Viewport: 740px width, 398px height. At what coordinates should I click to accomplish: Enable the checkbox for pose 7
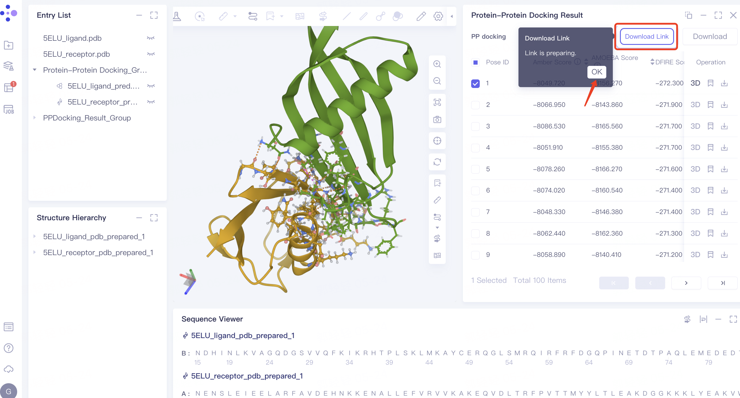point(475,212)
